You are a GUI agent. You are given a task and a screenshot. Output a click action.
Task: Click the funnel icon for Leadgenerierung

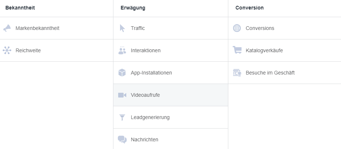coord(122,117)
